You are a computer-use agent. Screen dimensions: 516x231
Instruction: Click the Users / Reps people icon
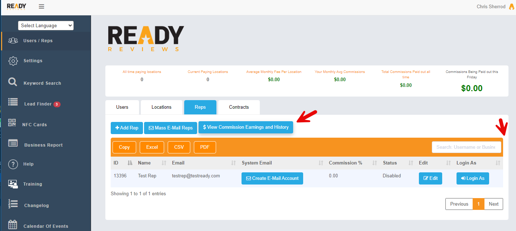(13, 40)
